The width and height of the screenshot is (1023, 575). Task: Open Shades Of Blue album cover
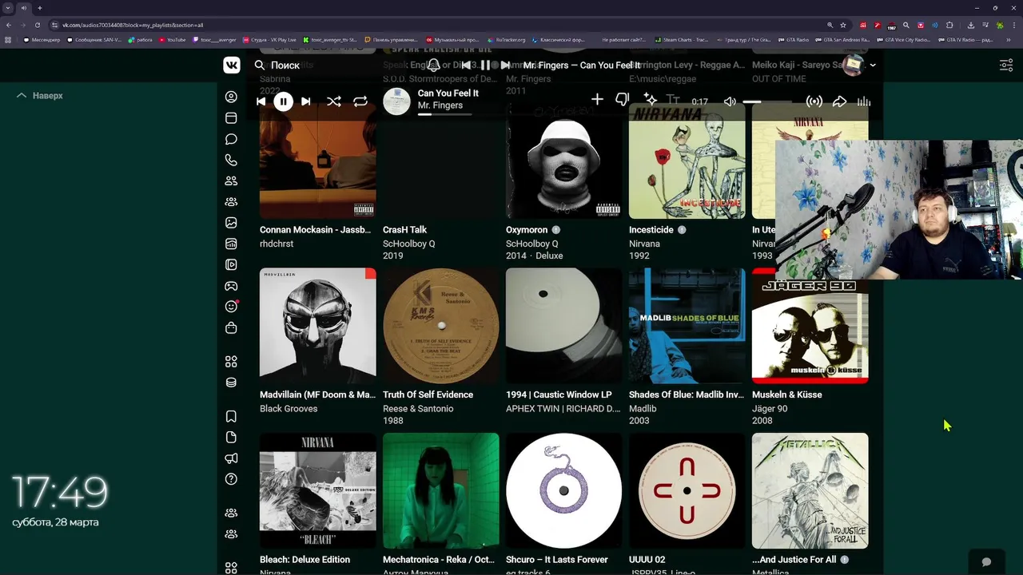point(687,326)
